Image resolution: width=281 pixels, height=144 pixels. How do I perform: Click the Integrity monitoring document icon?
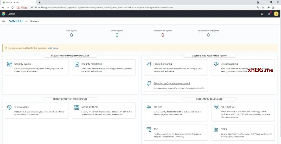tap(77, 64)
